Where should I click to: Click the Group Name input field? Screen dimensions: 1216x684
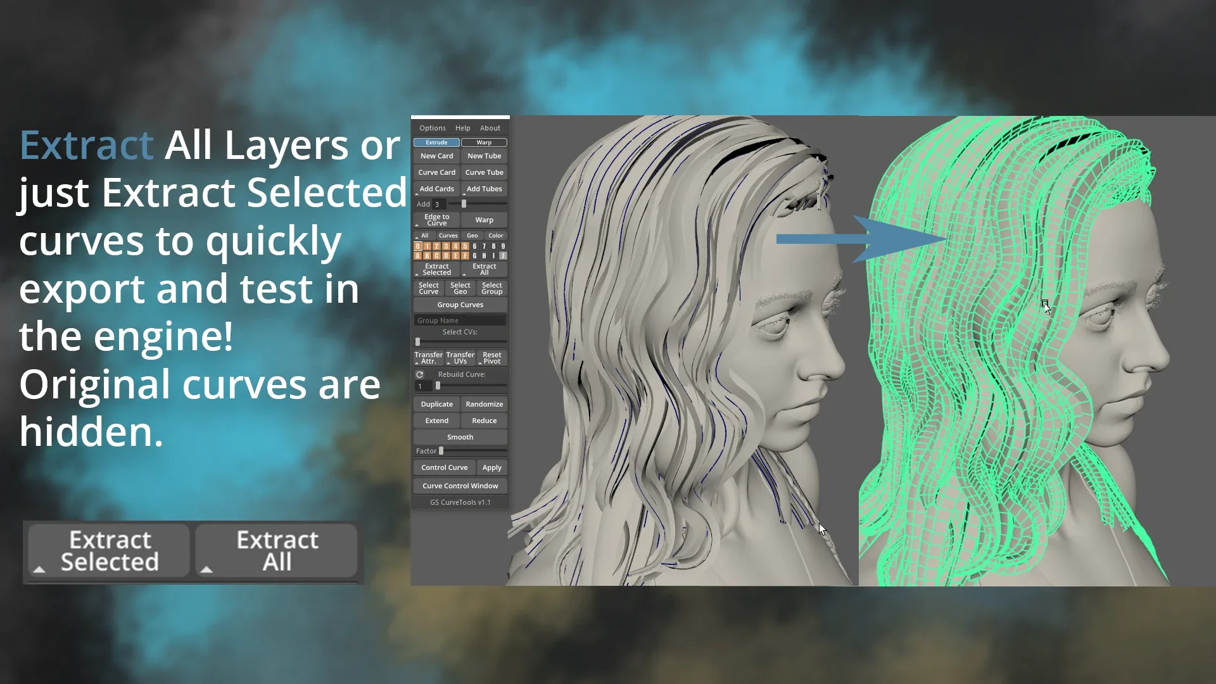[460, 320]
